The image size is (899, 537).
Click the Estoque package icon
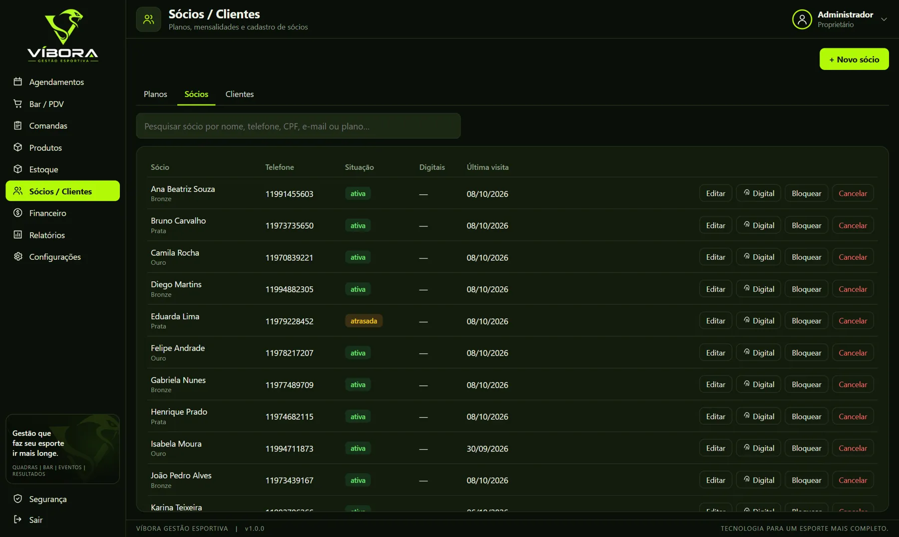pos(18,169)
